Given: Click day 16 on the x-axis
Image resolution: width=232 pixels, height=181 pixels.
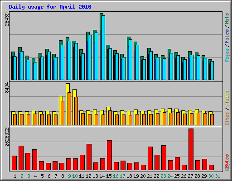Looking at the screenshot, I should 116,176.
